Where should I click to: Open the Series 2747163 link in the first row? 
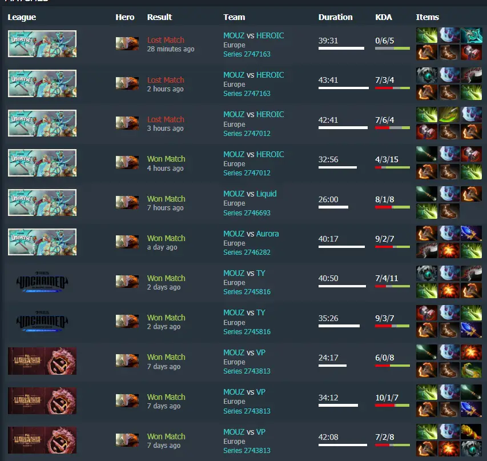(x=247, y=54)
